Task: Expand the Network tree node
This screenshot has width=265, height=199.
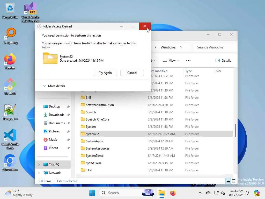Action: coord(39,173)
